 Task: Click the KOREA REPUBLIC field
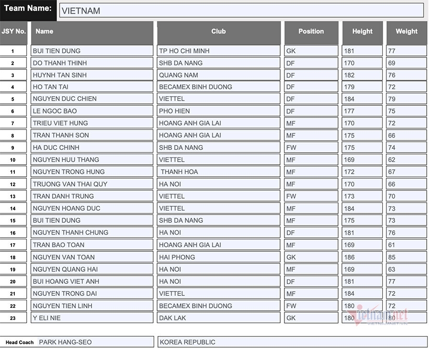tap(293, 342)
